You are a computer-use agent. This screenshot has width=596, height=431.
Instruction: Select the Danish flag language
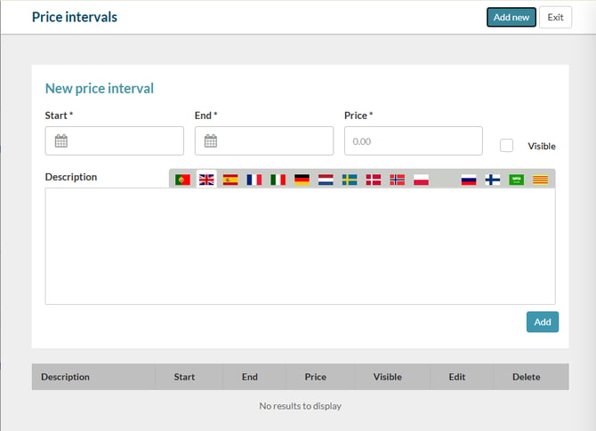tap(374, 180)
